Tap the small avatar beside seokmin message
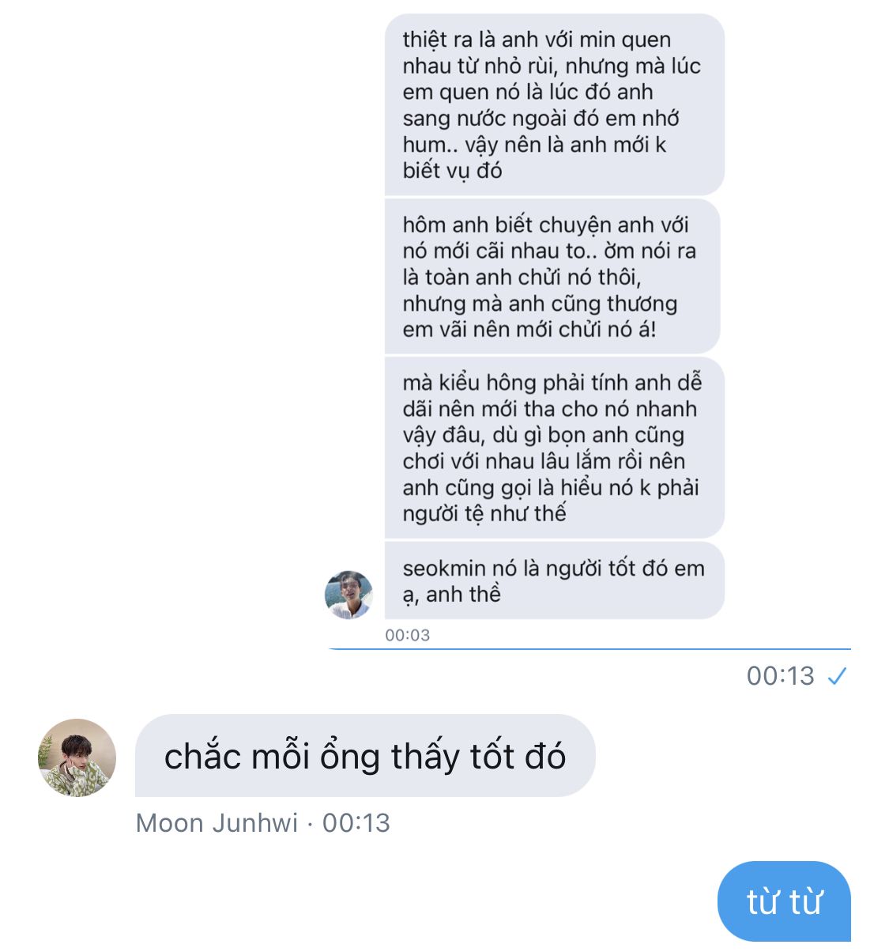 (x=349, y=595)
